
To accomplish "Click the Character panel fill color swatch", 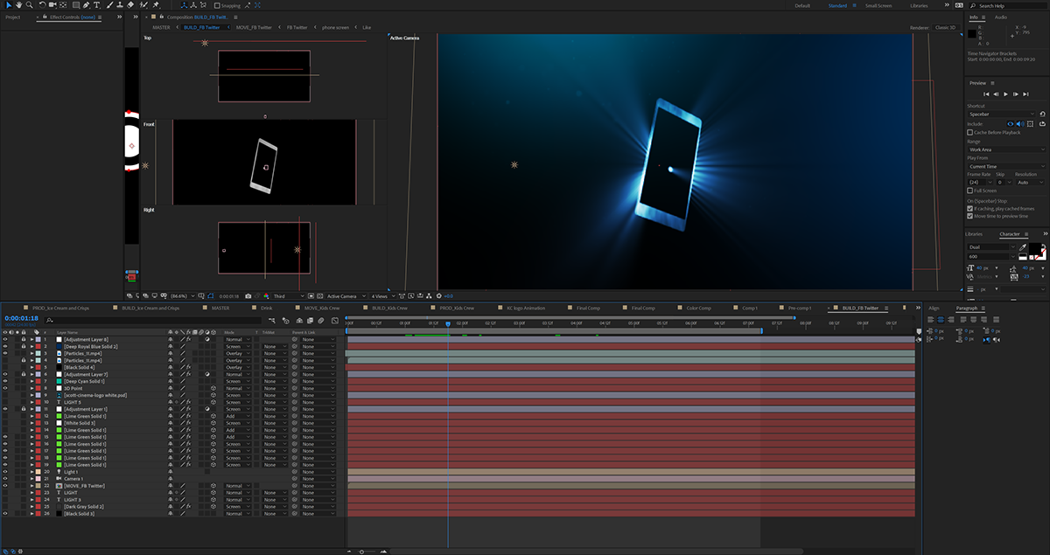I will (1034, 247).
